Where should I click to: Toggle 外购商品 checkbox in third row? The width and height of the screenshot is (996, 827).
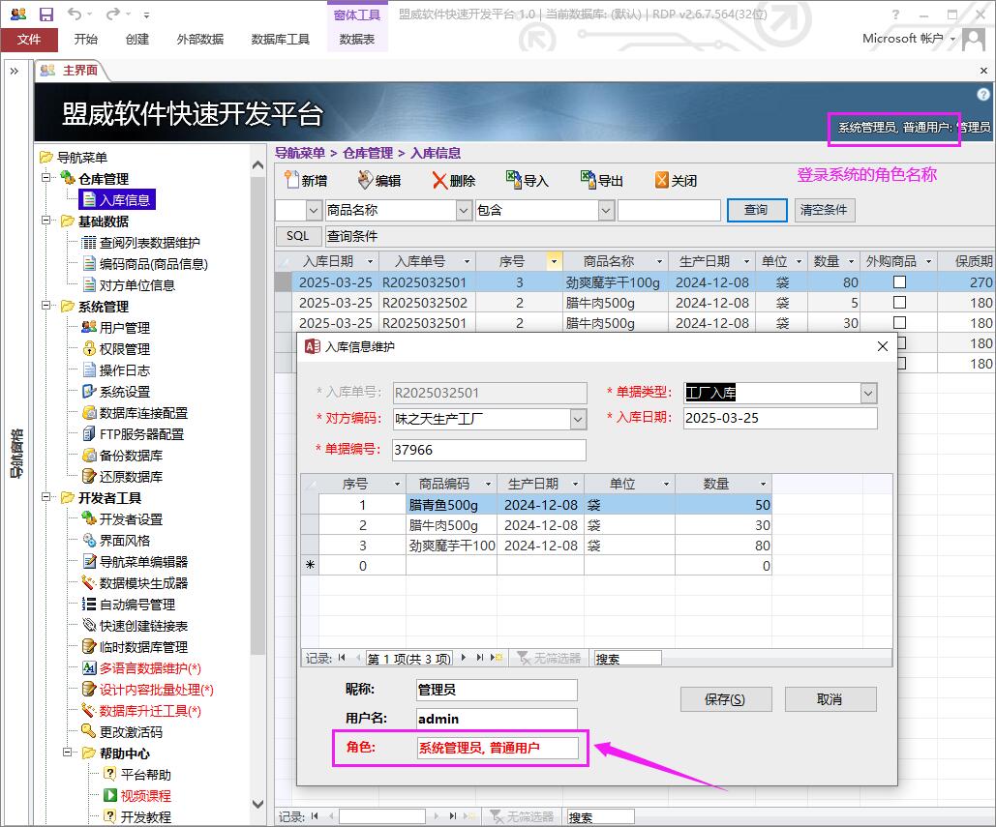[x=899, y=323]
